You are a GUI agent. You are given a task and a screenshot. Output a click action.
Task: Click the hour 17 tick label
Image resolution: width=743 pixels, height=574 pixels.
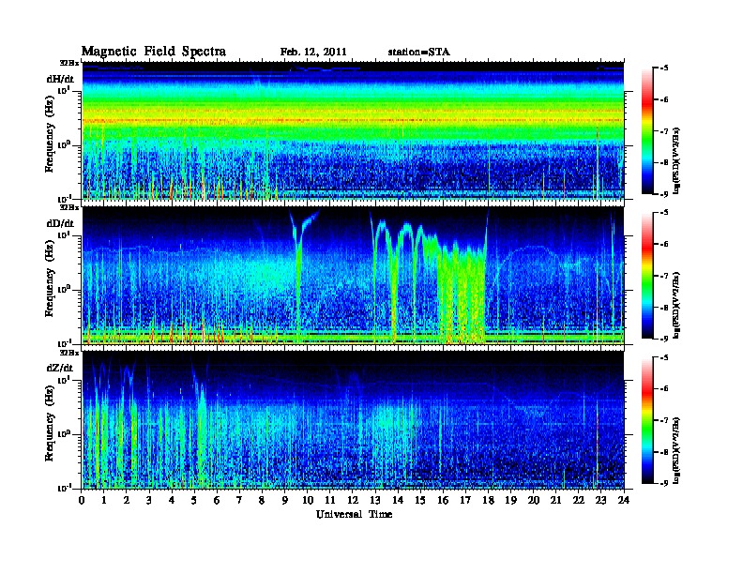(466, 500)
